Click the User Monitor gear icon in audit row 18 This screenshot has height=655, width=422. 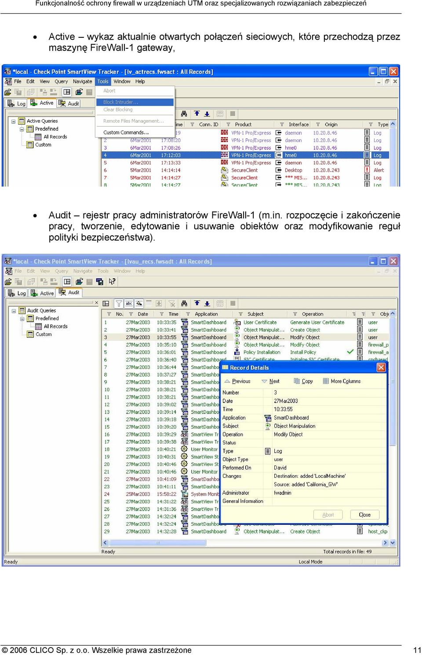pyautogui.click(x=185, y=449)
